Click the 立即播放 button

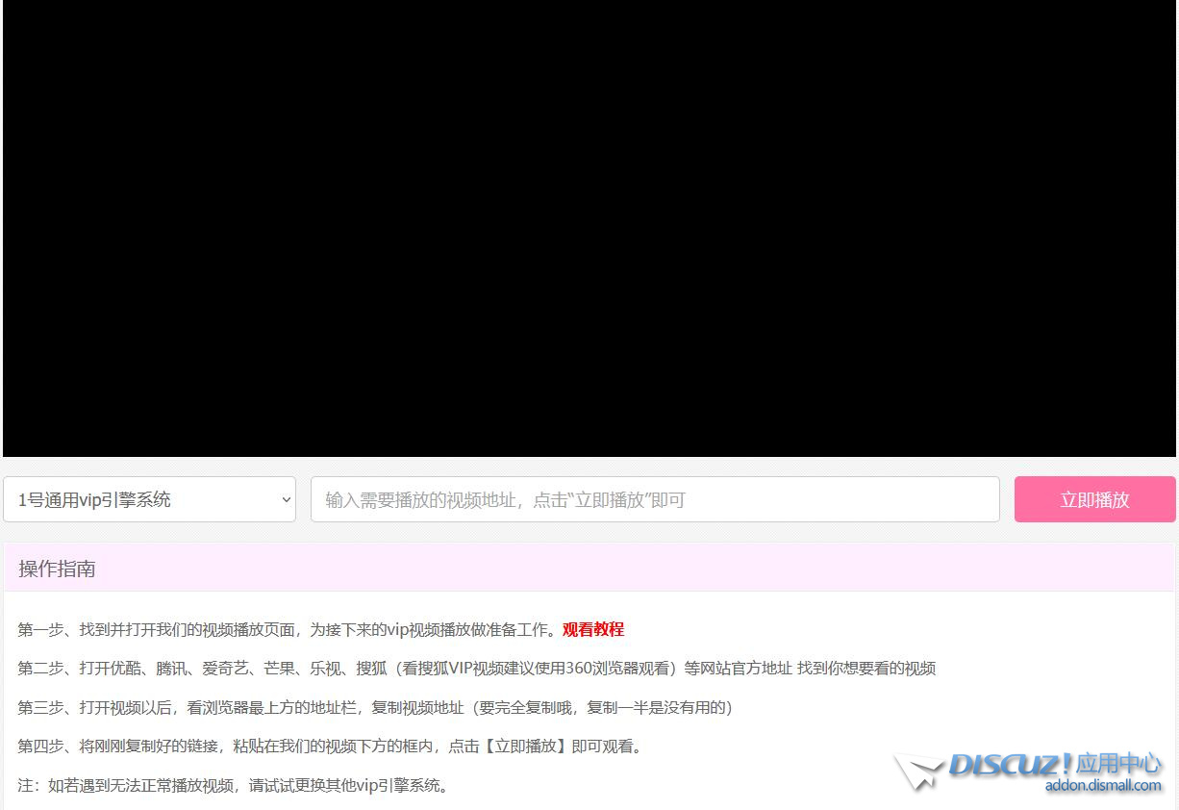pos(1094,499)
